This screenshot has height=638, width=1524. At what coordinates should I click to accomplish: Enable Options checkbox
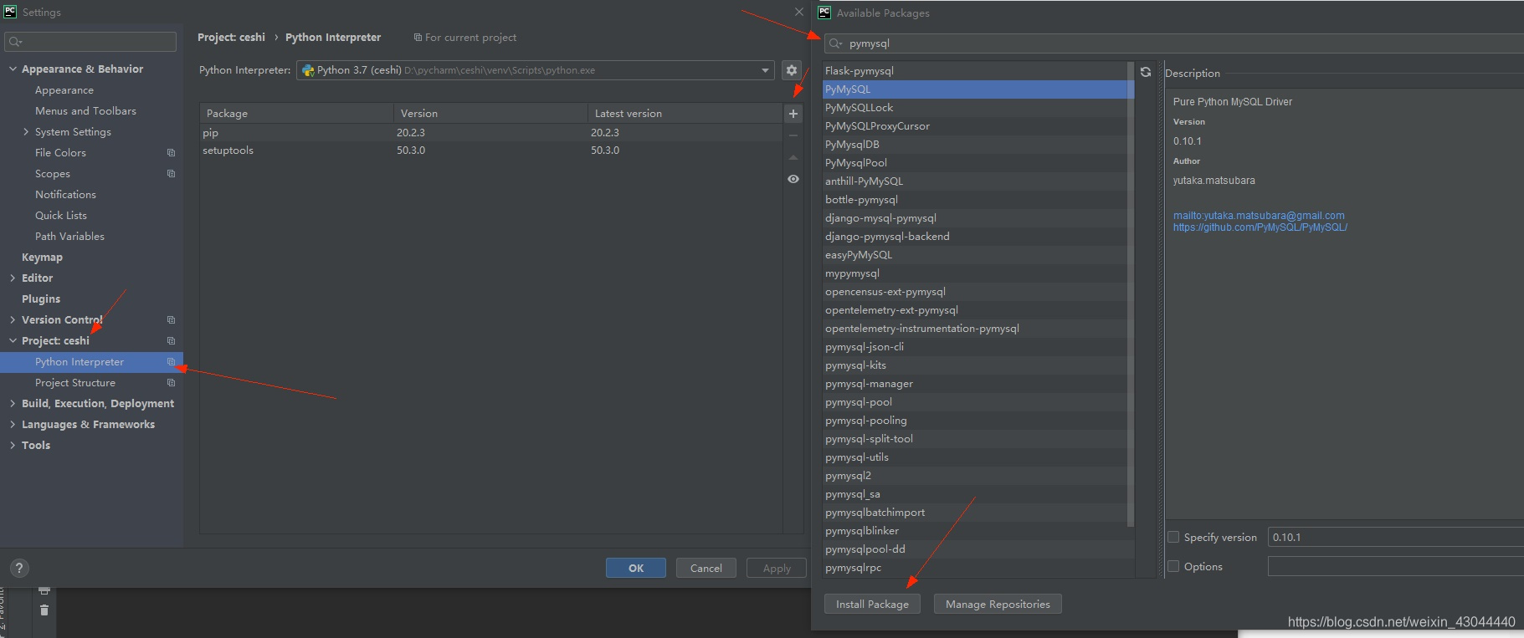click(x=1173, y=566)
